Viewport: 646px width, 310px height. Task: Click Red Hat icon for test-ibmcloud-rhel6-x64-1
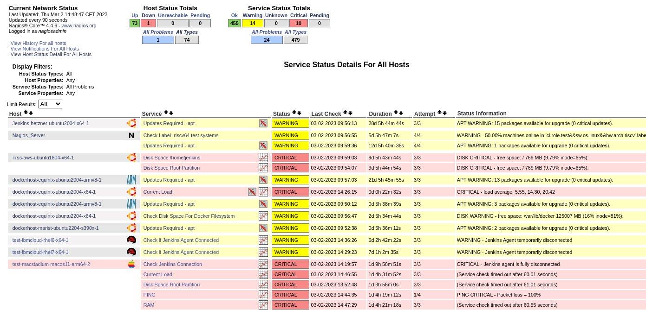tap(131, 240)
